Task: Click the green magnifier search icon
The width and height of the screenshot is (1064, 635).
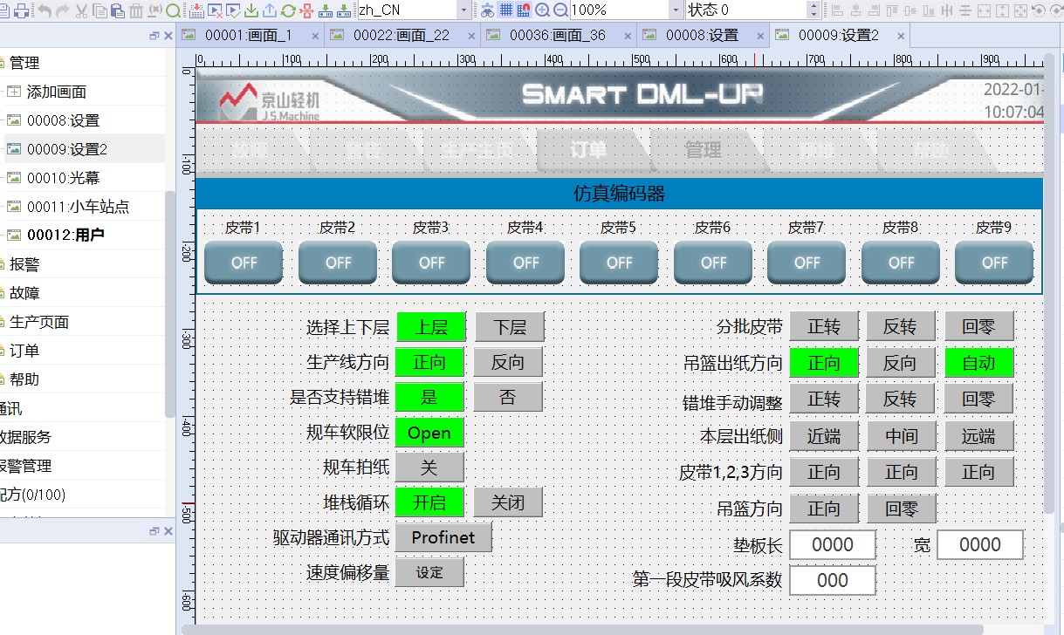Action: click(173, 10)
